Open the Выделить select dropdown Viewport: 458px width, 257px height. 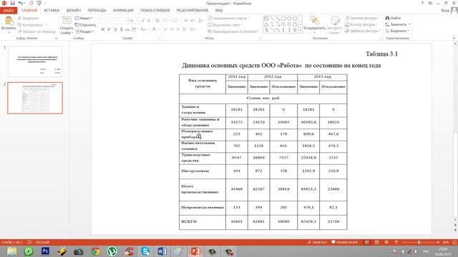click(396, 31)
